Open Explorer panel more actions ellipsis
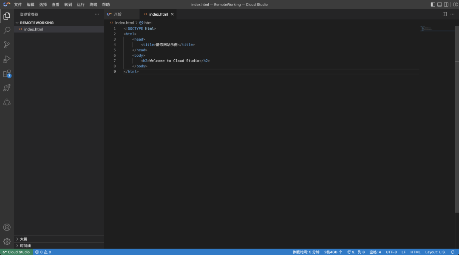Screen dimensions: 459x255 (x=97, y=14)
